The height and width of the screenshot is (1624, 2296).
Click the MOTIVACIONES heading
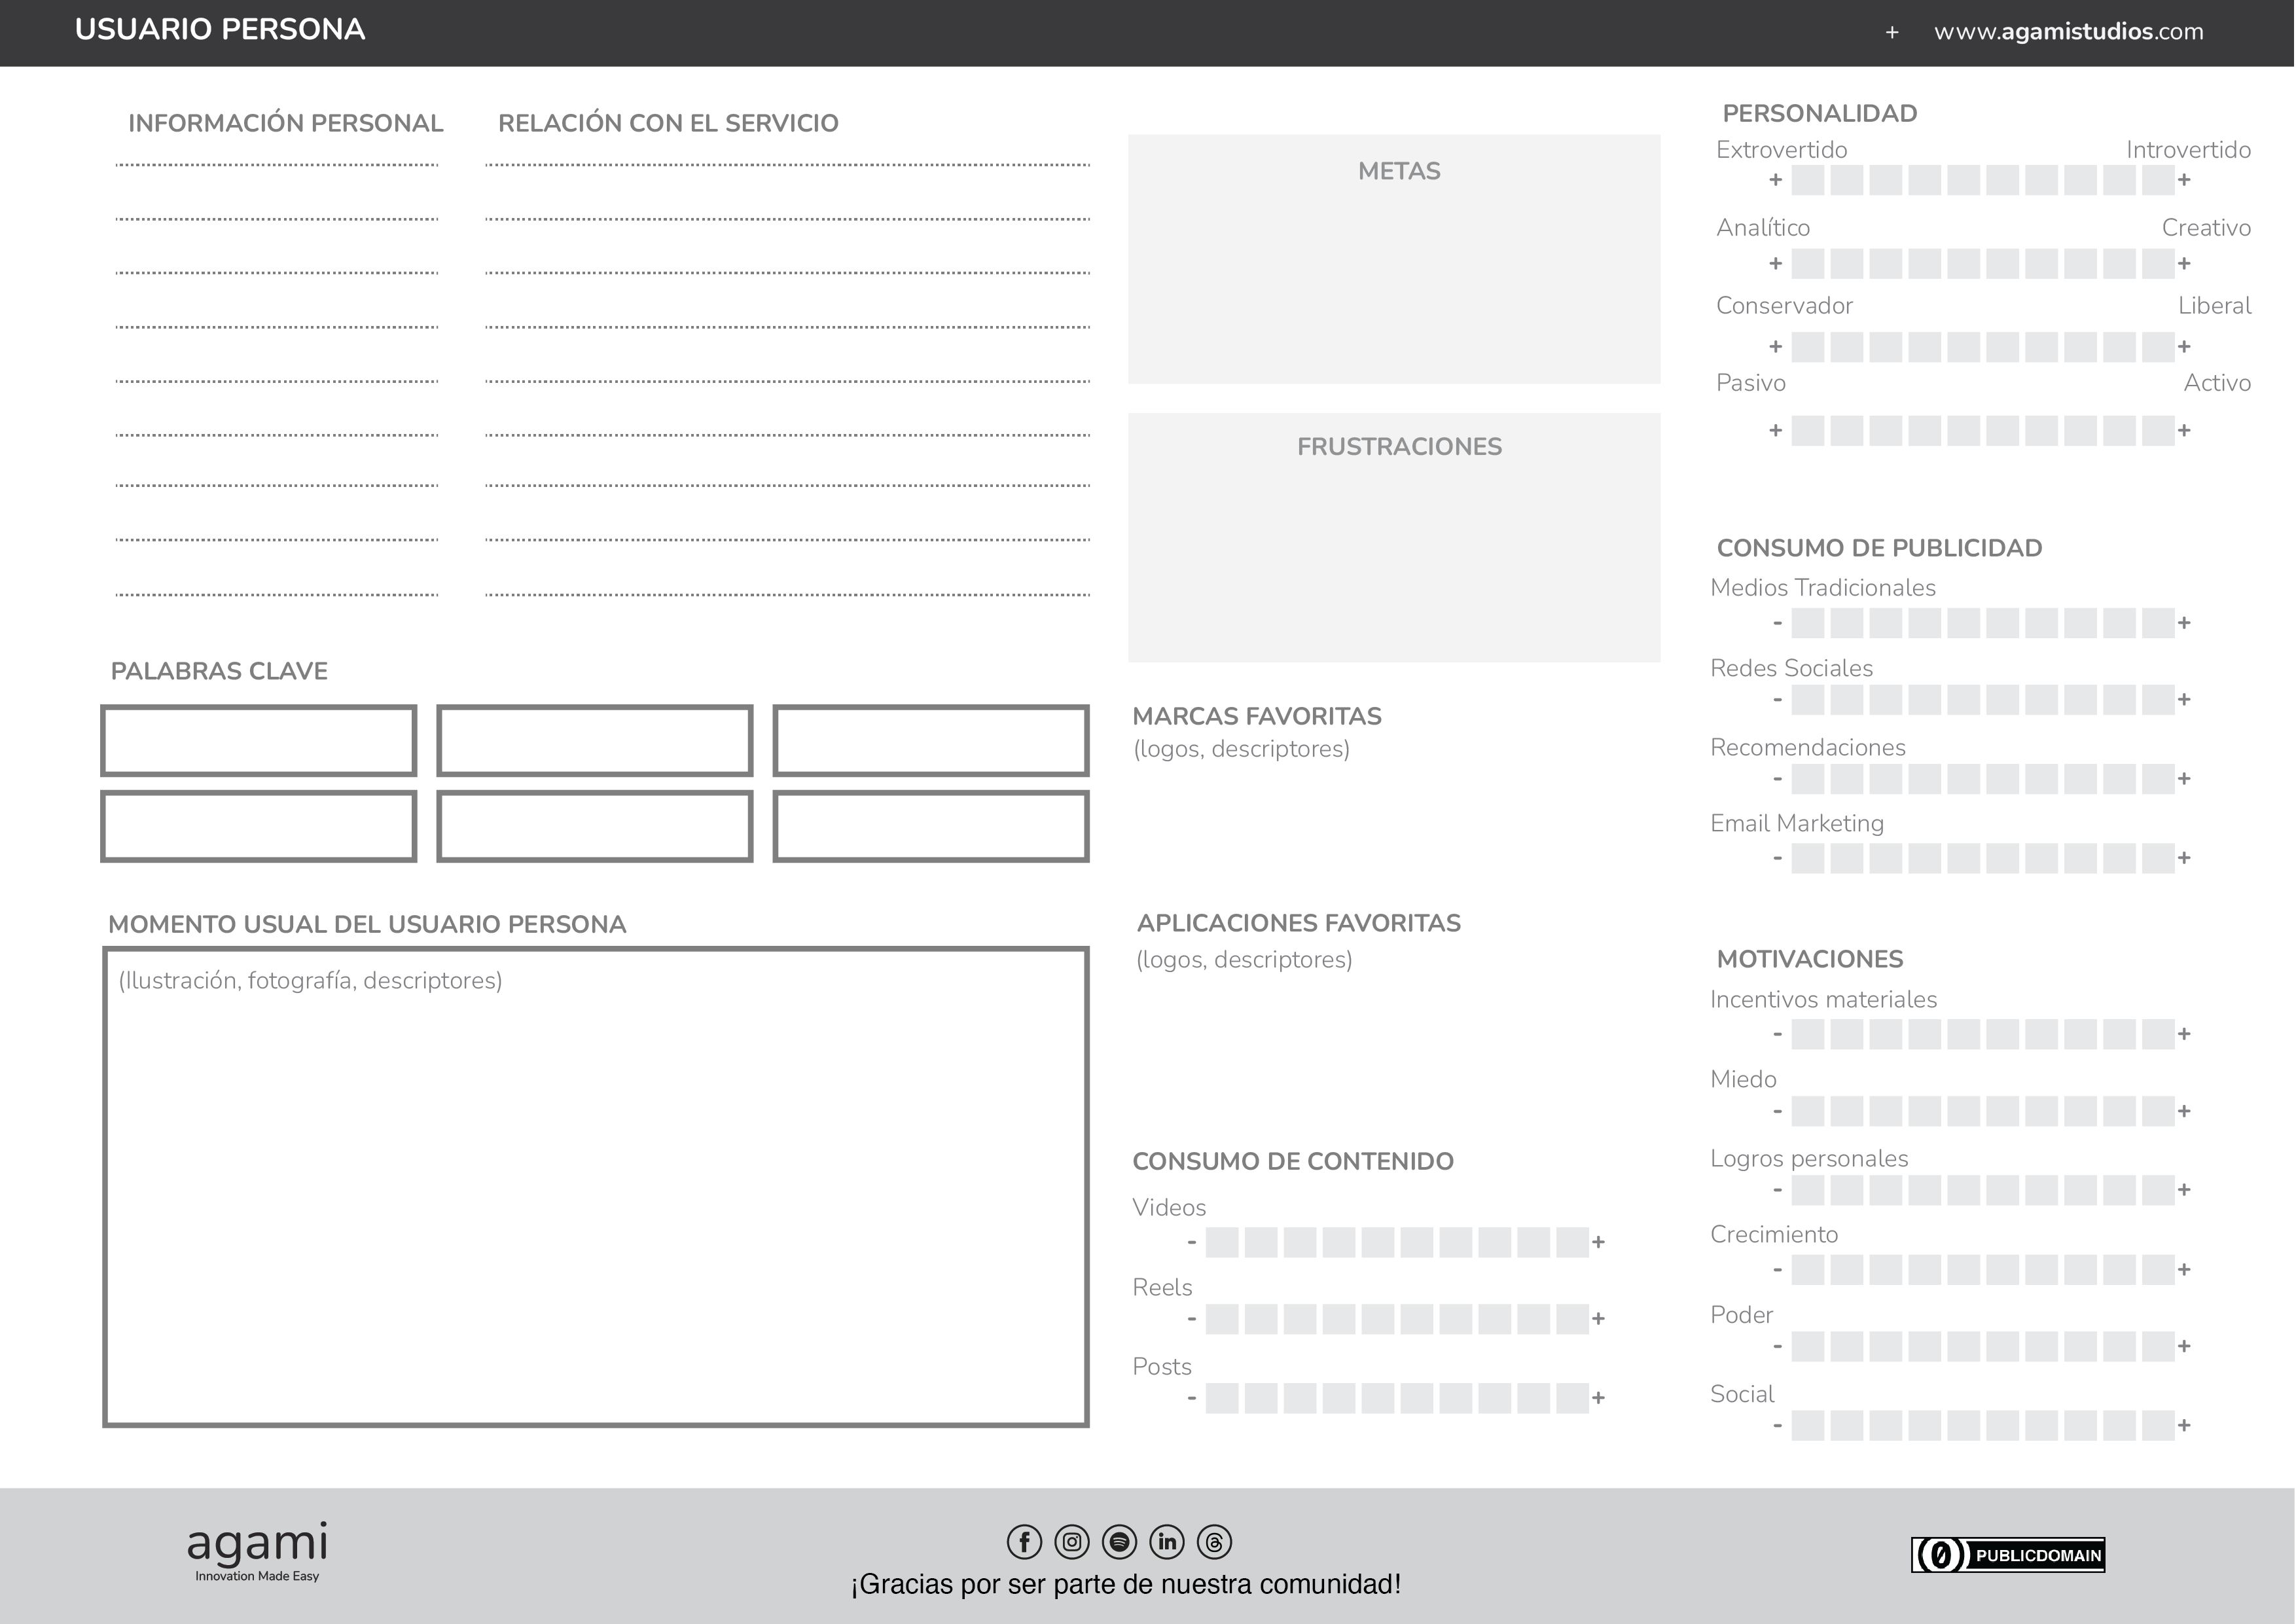pyautogui.click(x=1810, y=959)
